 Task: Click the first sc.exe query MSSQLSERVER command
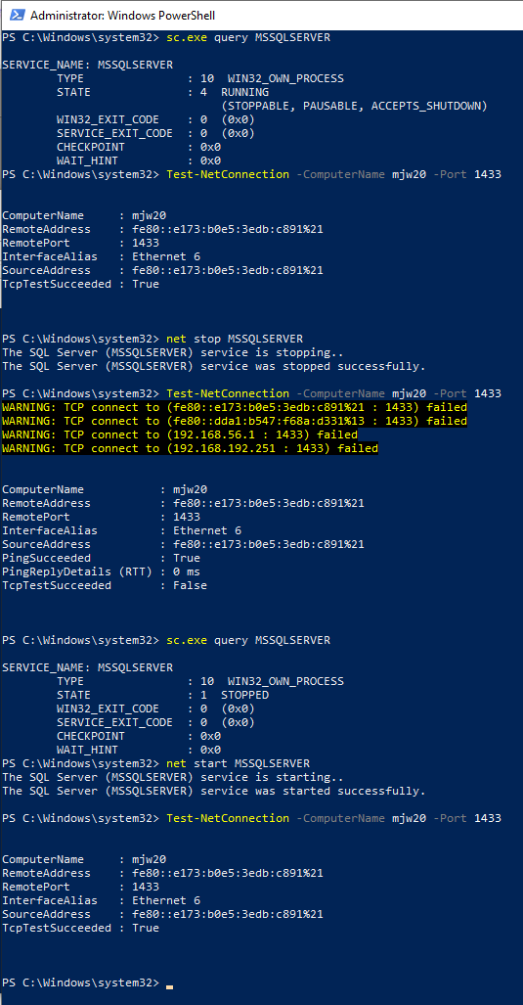click(248, 37)
